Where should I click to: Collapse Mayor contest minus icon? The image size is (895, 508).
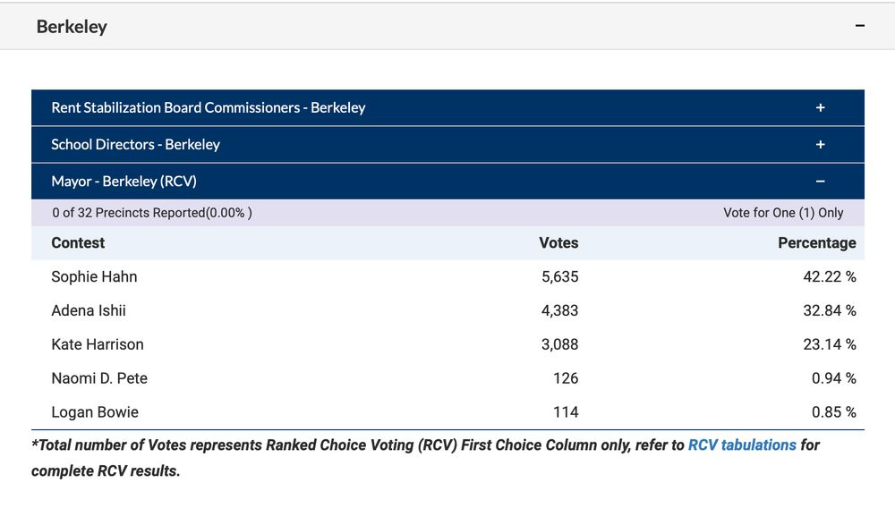click(820, 182)
